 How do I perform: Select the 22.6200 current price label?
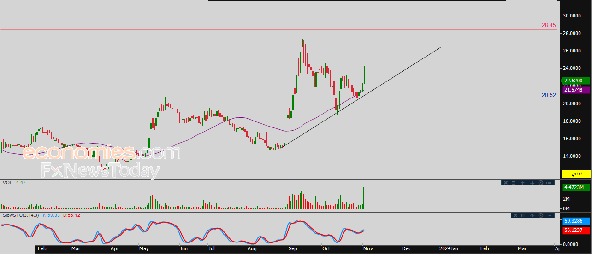coord(576,81)
